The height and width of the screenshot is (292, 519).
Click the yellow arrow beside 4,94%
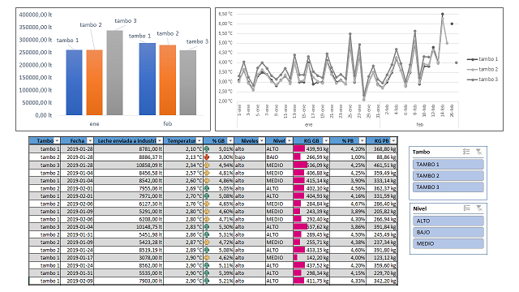coord(207,165)
